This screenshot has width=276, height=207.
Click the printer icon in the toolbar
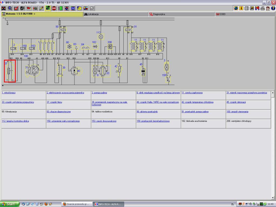262,8
